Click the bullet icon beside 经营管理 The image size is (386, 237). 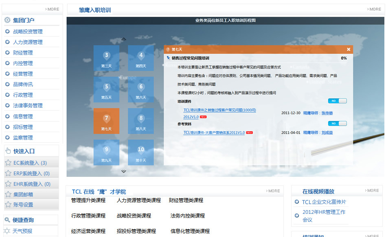(7, 74)
